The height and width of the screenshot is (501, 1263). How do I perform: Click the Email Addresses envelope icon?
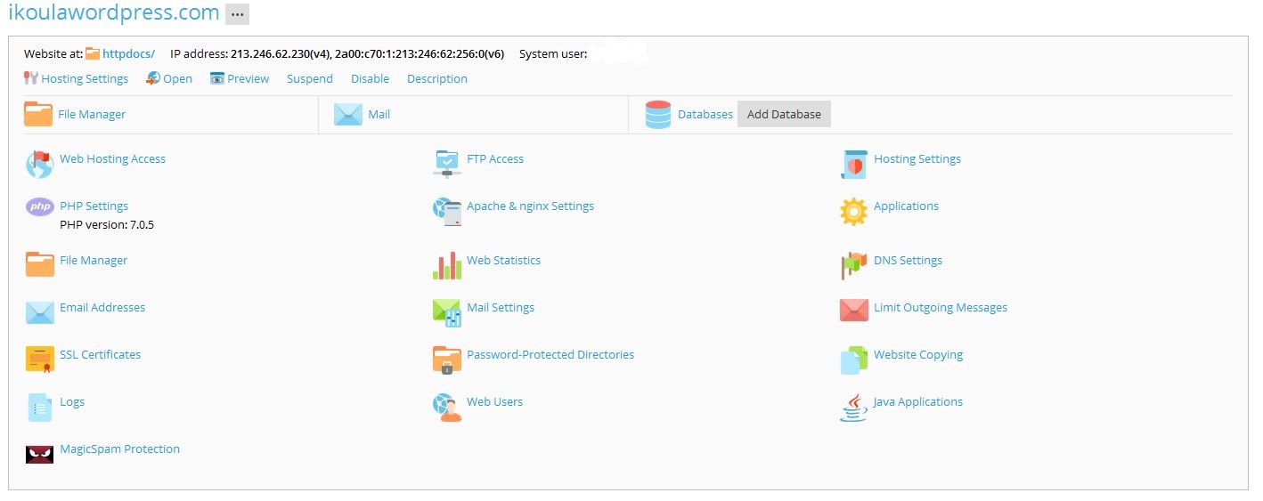(40, 312)
